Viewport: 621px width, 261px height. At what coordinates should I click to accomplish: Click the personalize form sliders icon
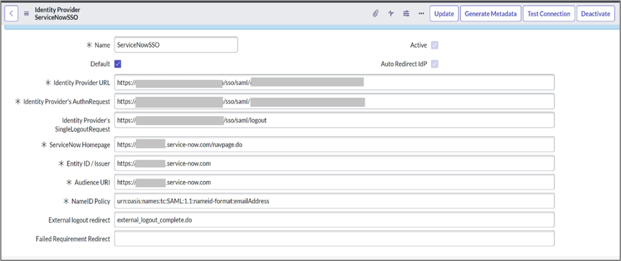pyautogui.click(x=407, y=13)
